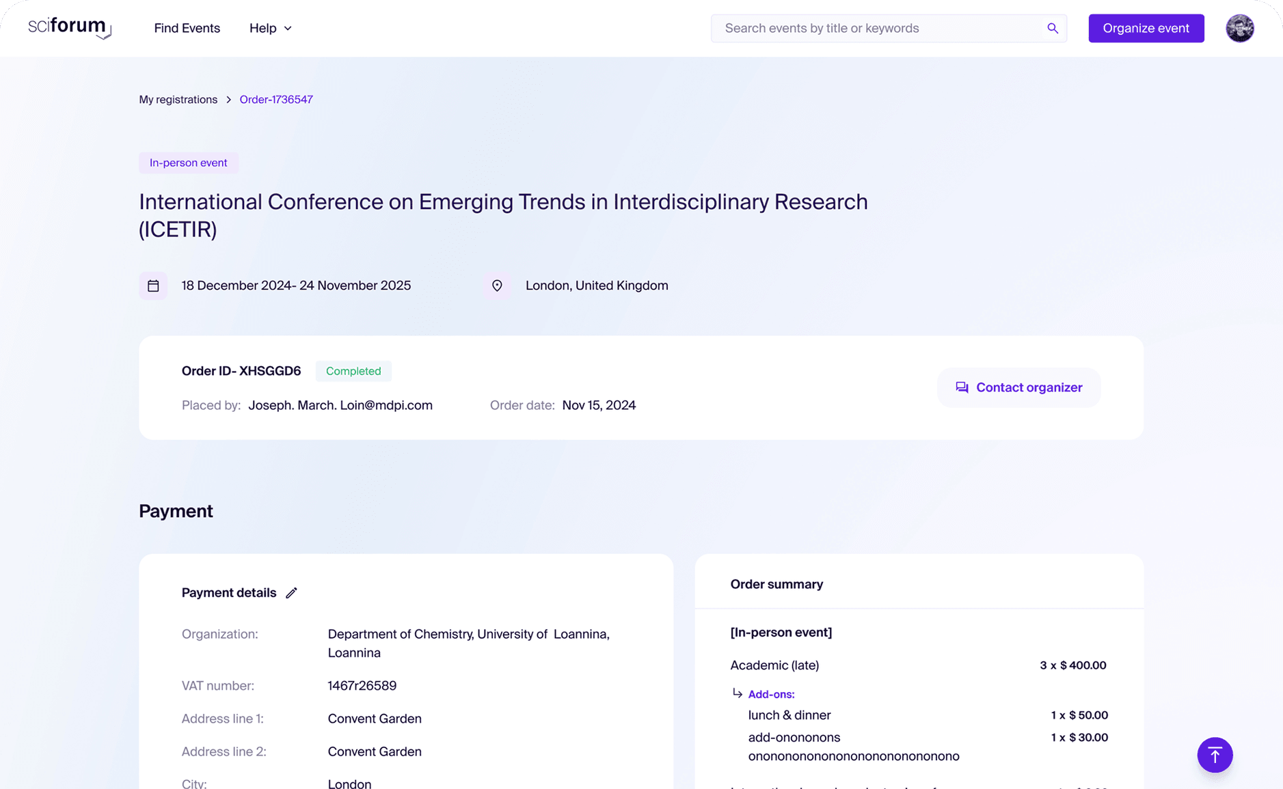Image resolution: width=1283 pixels, height=789 pixels.
Task: Select the event dates text
Action: point(296,286)
